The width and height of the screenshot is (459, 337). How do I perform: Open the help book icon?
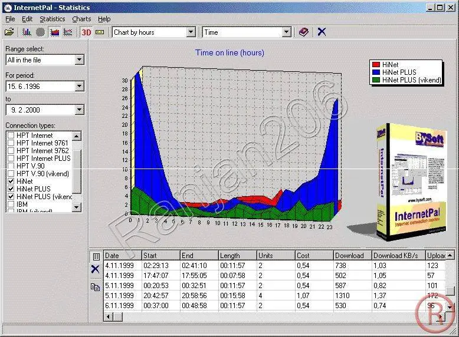(304, 32)
